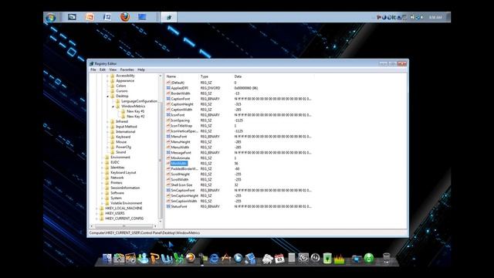Open Finder icon in the dock
Screen dimensions: 494x278
pos(107,259)
